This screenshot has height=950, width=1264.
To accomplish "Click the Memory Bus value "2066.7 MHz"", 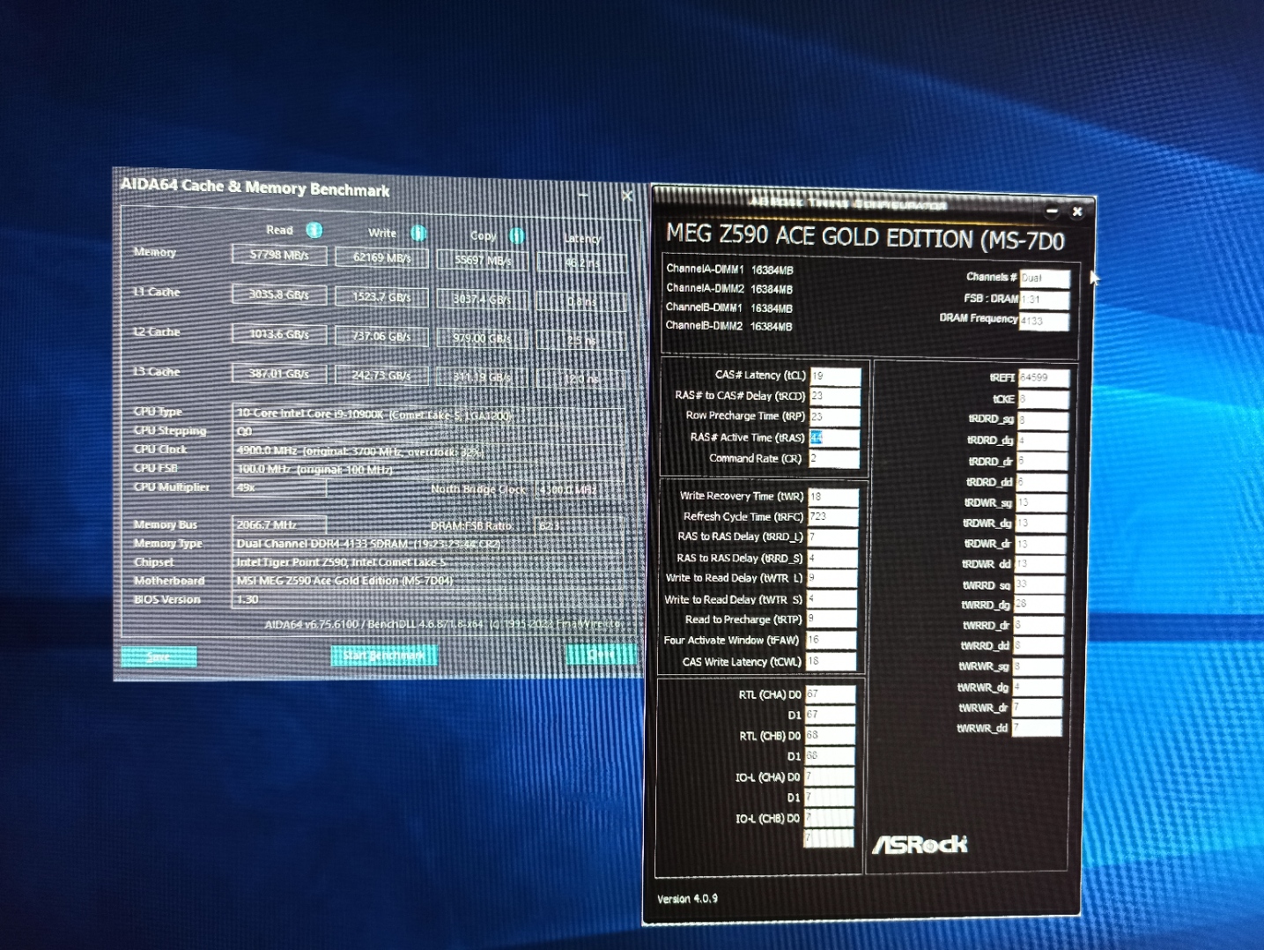I will click(x=279, y=524).
